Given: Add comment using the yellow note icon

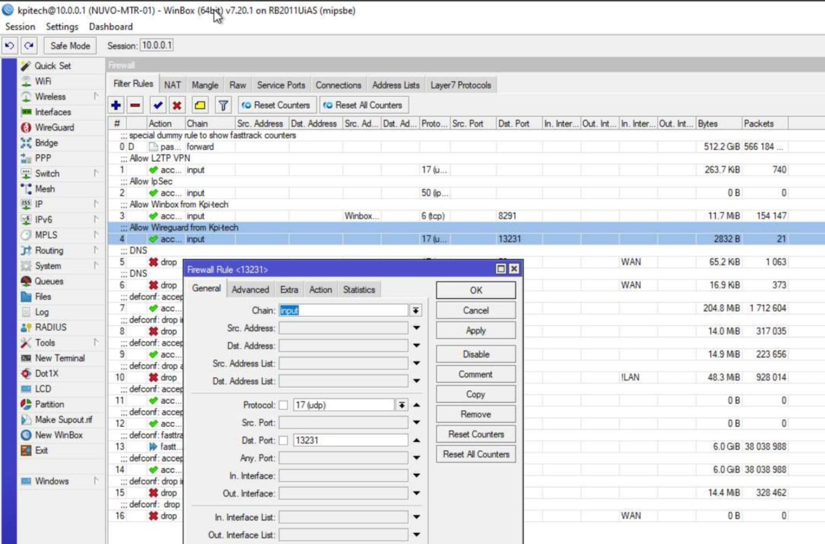Looking at the screenshot, I should pos(200,105).
